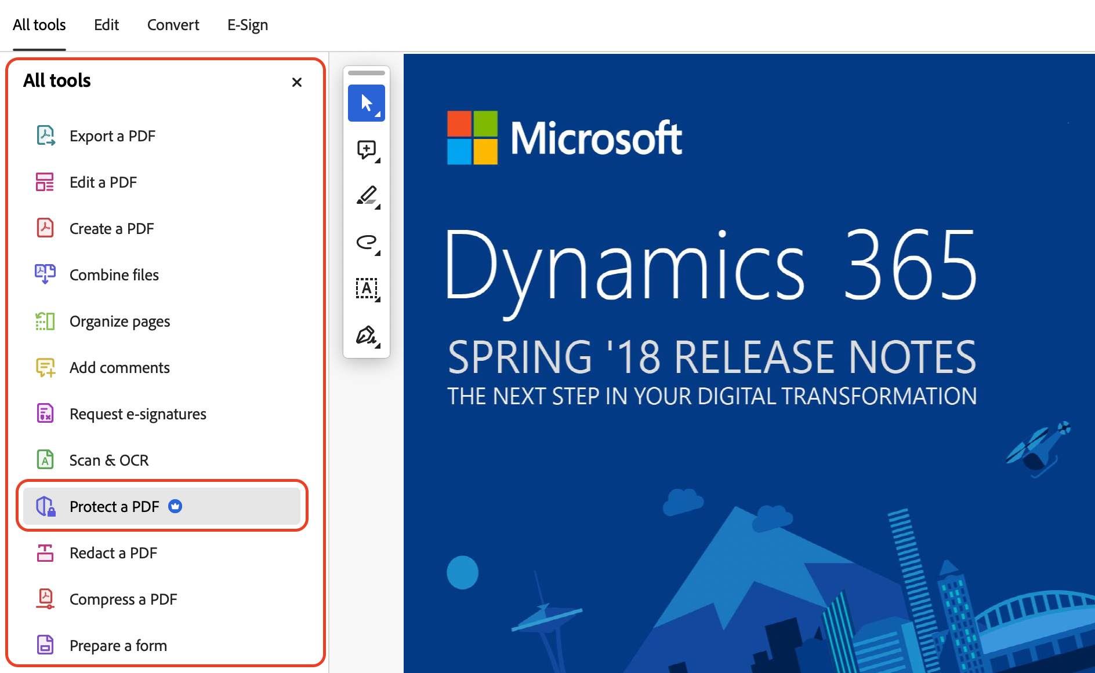Click the Export a PDF icon
1095x673 pixels.
(x=45, y=136)
